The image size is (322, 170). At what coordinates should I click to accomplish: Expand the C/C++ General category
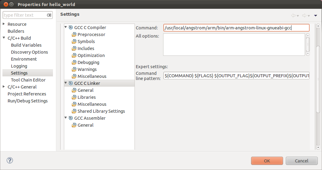(x=4, y=87)
